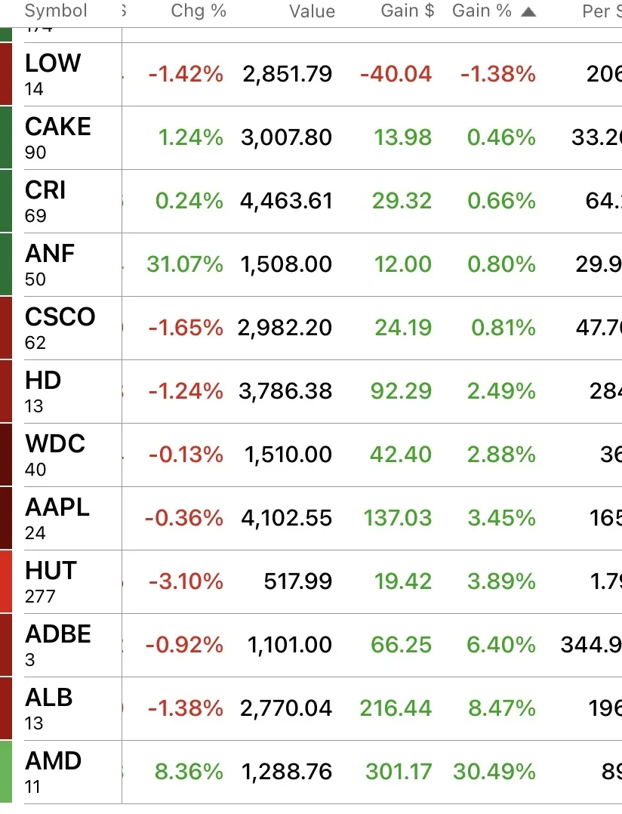622x814 pixels.
Task: Tap AAPL gain percent 3.45%
Action: click(x=502, y=518)
